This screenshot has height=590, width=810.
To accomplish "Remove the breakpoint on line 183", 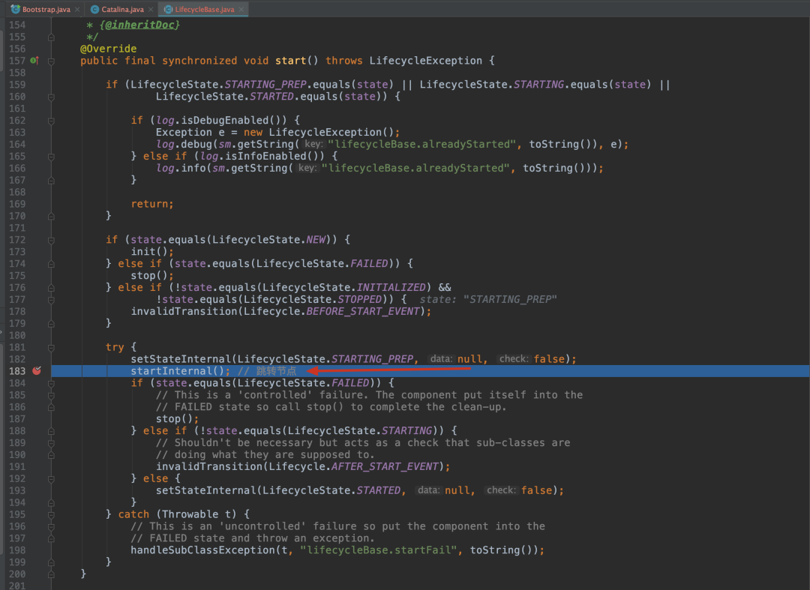I will pos(37,370).
